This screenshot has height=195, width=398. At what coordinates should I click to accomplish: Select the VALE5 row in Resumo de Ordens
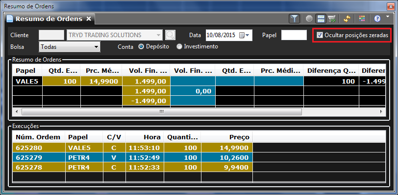pos(199,81)
